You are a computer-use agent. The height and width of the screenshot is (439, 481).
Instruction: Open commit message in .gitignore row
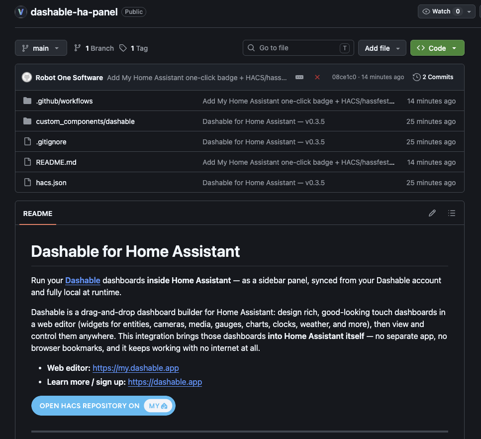pos(264,142)
